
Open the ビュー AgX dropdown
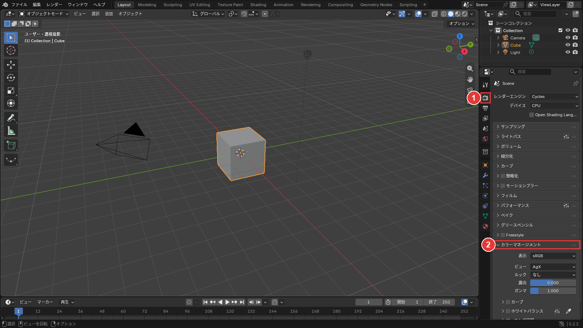click(553, 267)
